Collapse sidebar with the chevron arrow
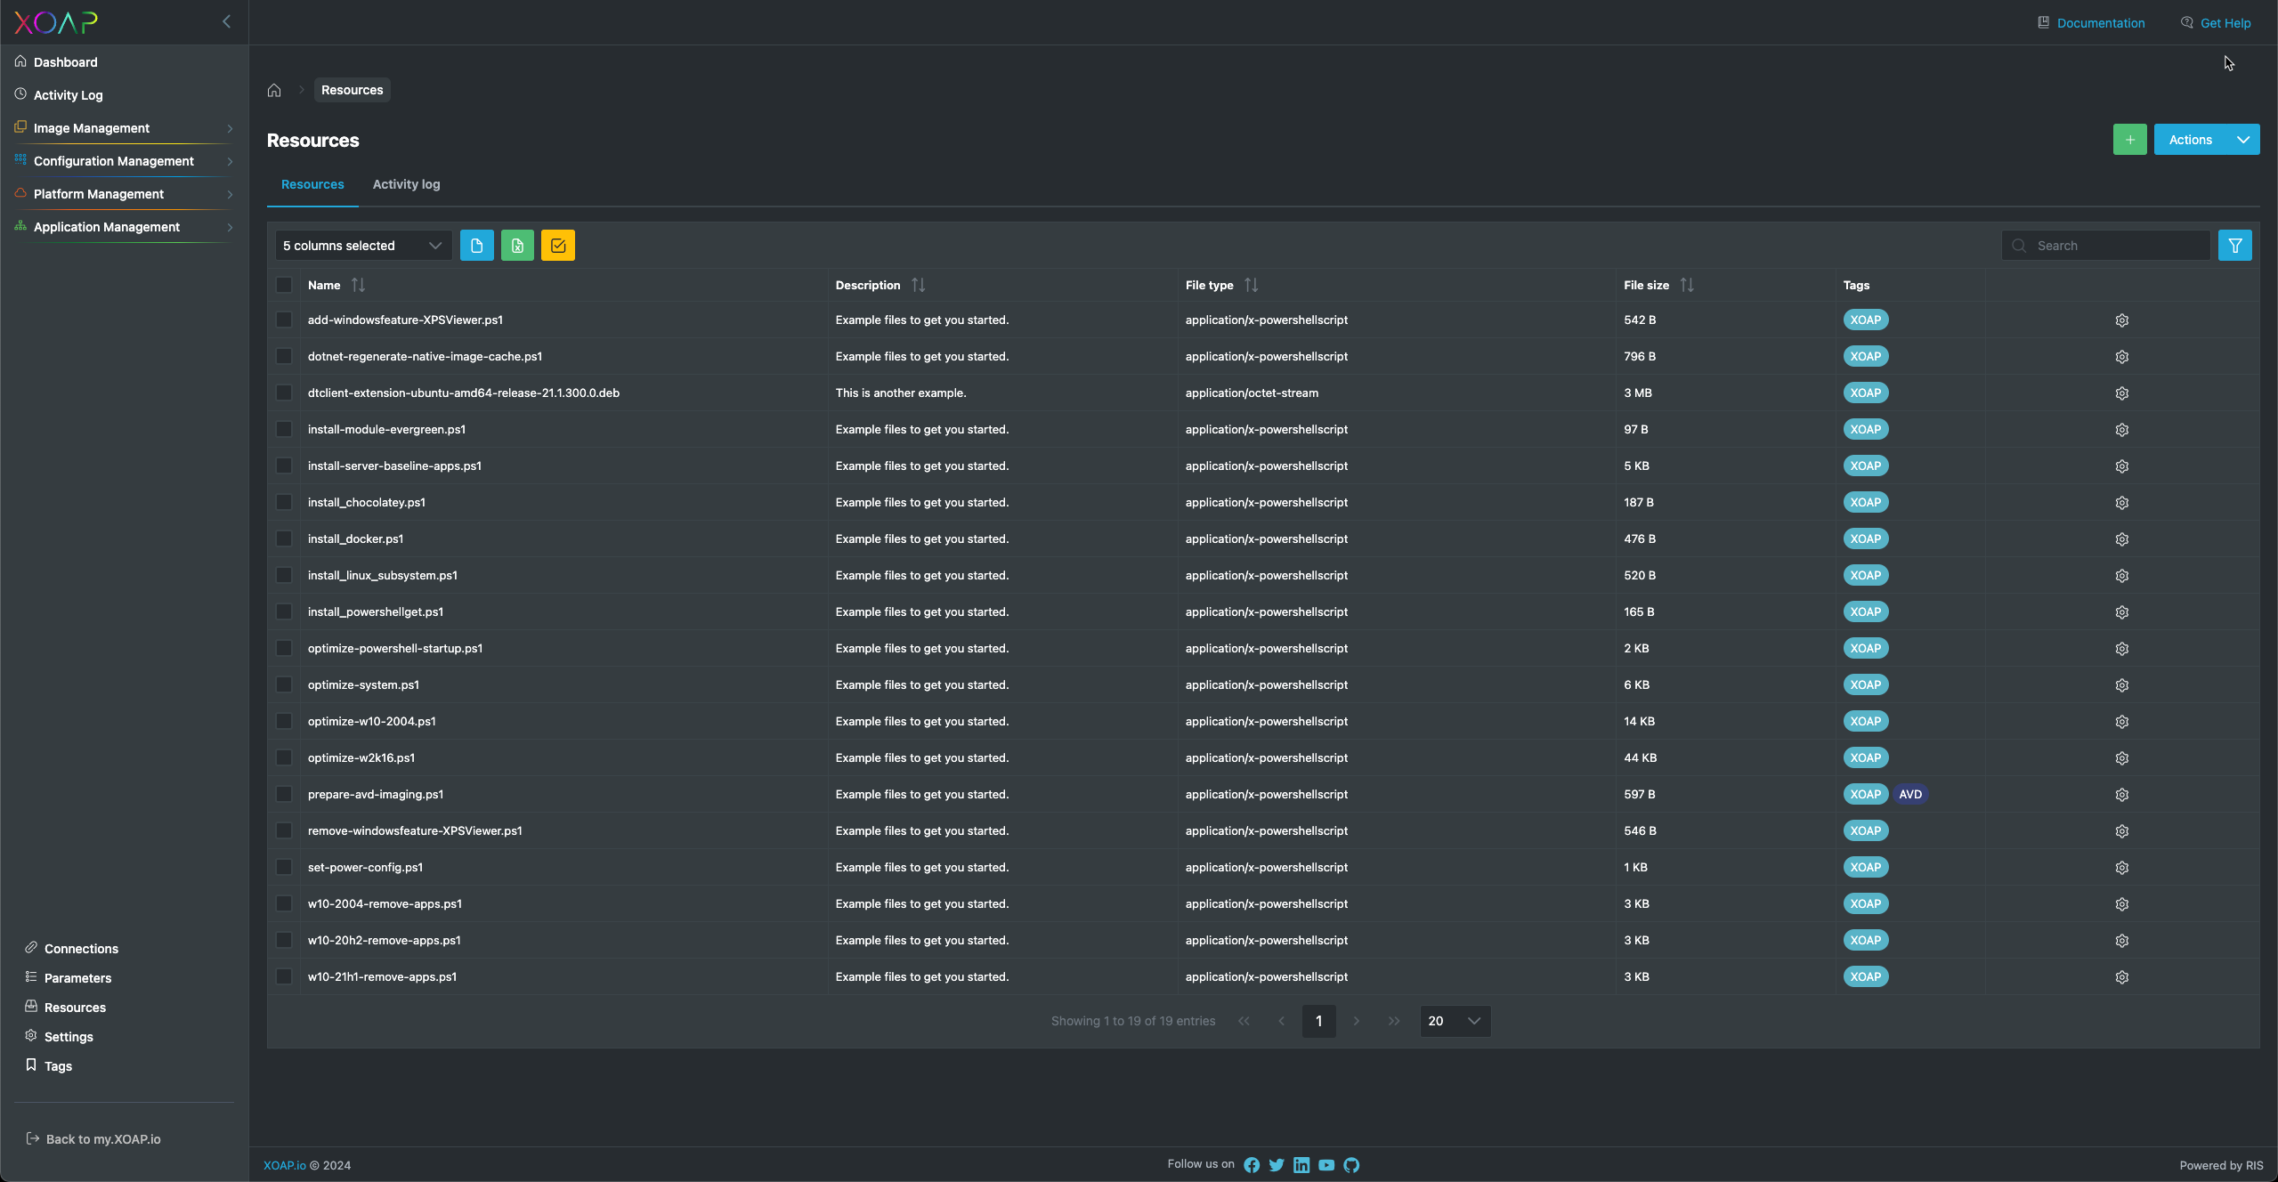Image resolution: width=2278 pixels, height=1182 pixels. point(226,21)
